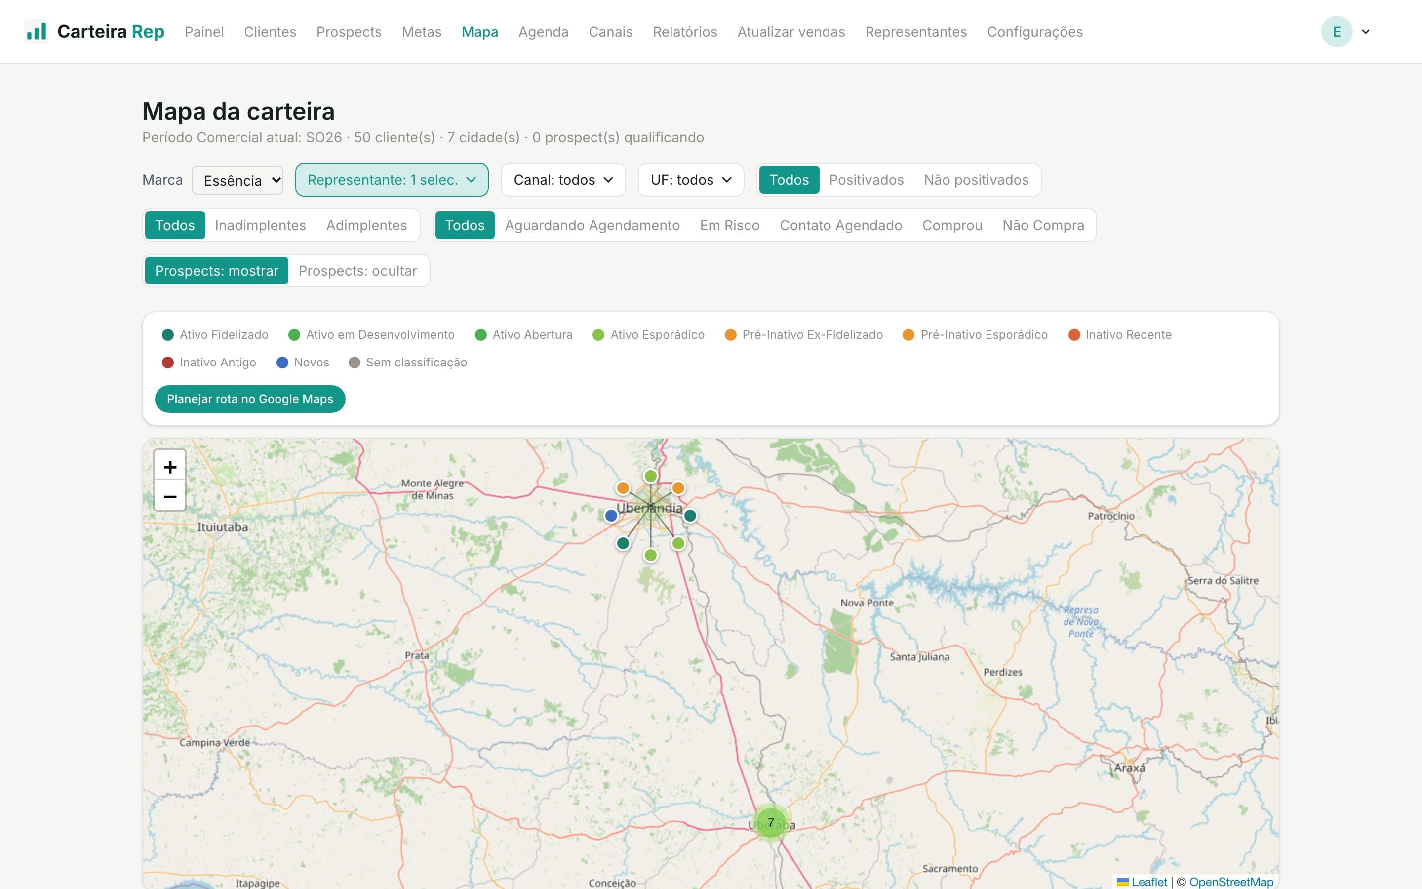Click the Novos blue legend dot
Image resolution: width=1422 pixels, height=889 pixels.
point(282,363)
